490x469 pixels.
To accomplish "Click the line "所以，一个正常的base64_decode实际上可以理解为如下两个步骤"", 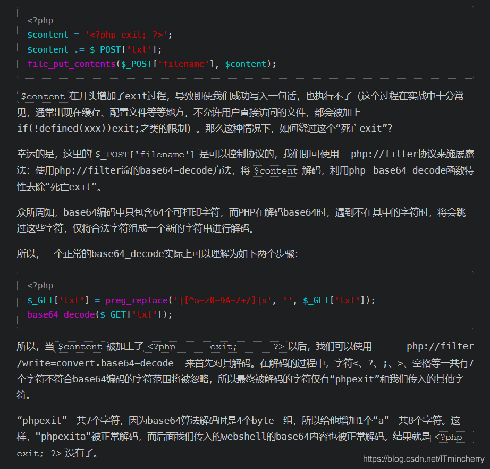I will 157,254.
